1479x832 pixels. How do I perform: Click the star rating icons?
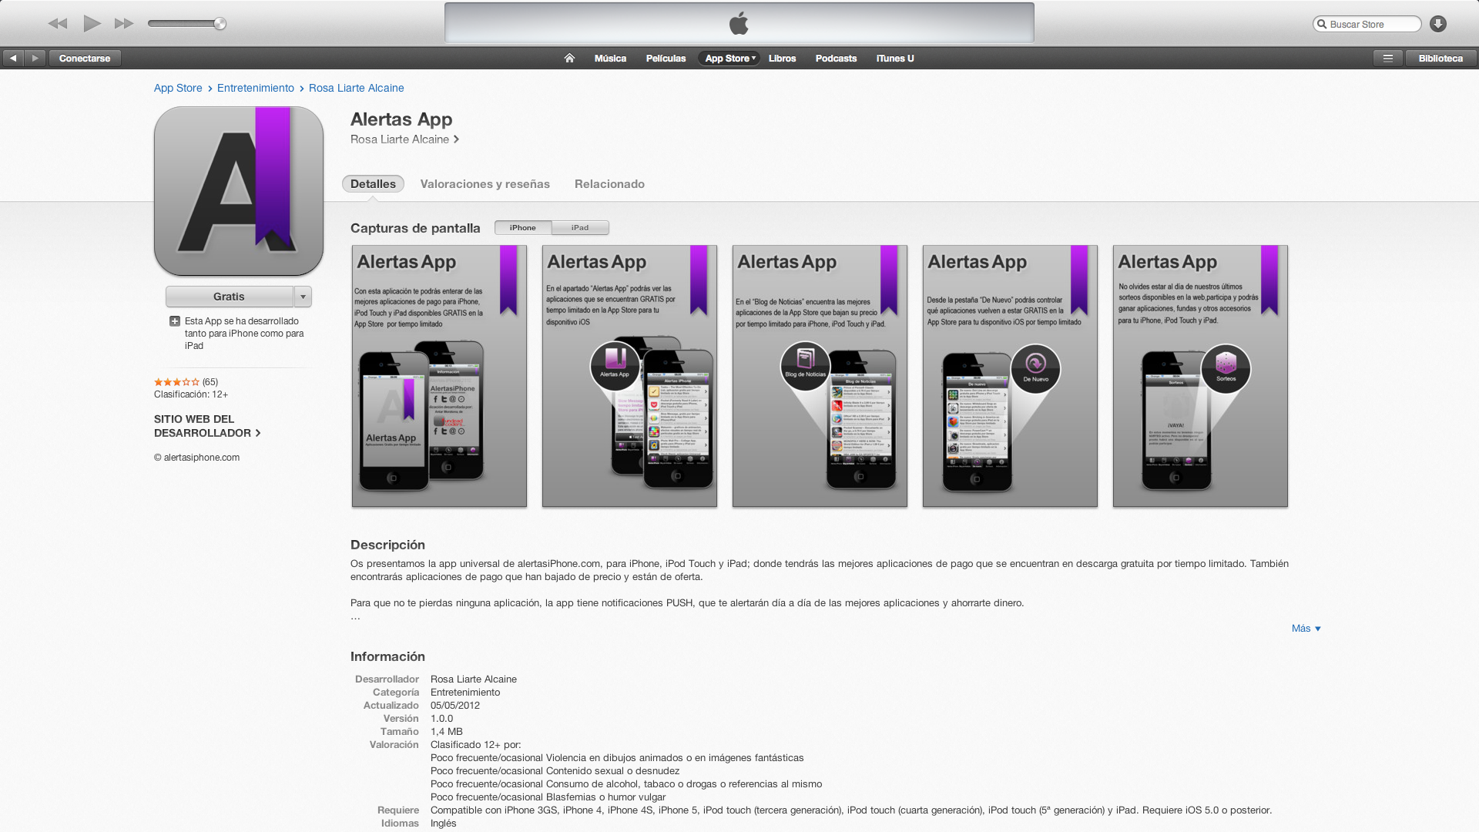176,382
